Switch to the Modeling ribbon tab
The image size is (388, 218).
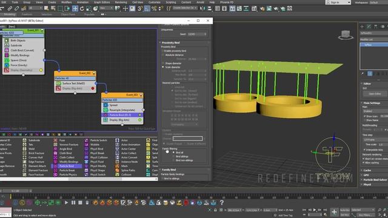[10, 15]
